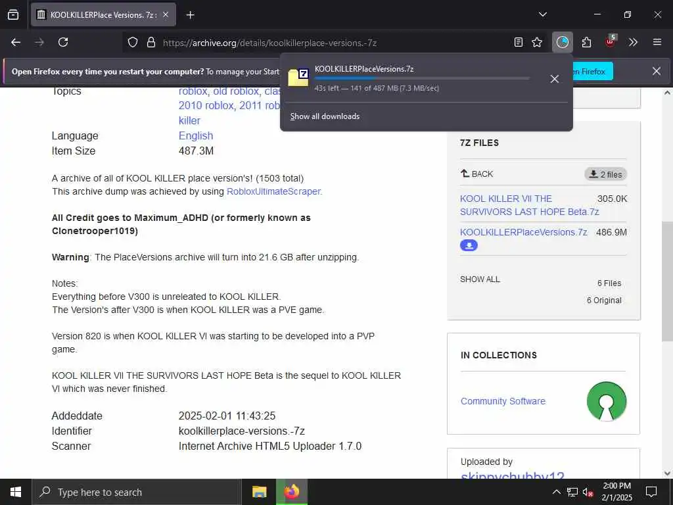Open the Firefox application menu
The width and height of the screenshot is (673, 505).
pos(657,42)
